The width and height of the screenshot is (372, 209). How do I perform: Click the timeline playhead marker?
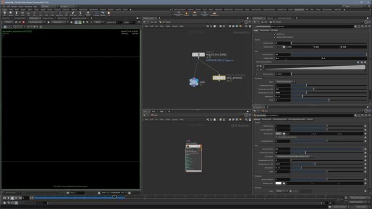115,196
